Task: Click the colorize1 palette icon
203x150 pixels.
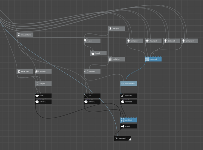Action: (122, 102)
